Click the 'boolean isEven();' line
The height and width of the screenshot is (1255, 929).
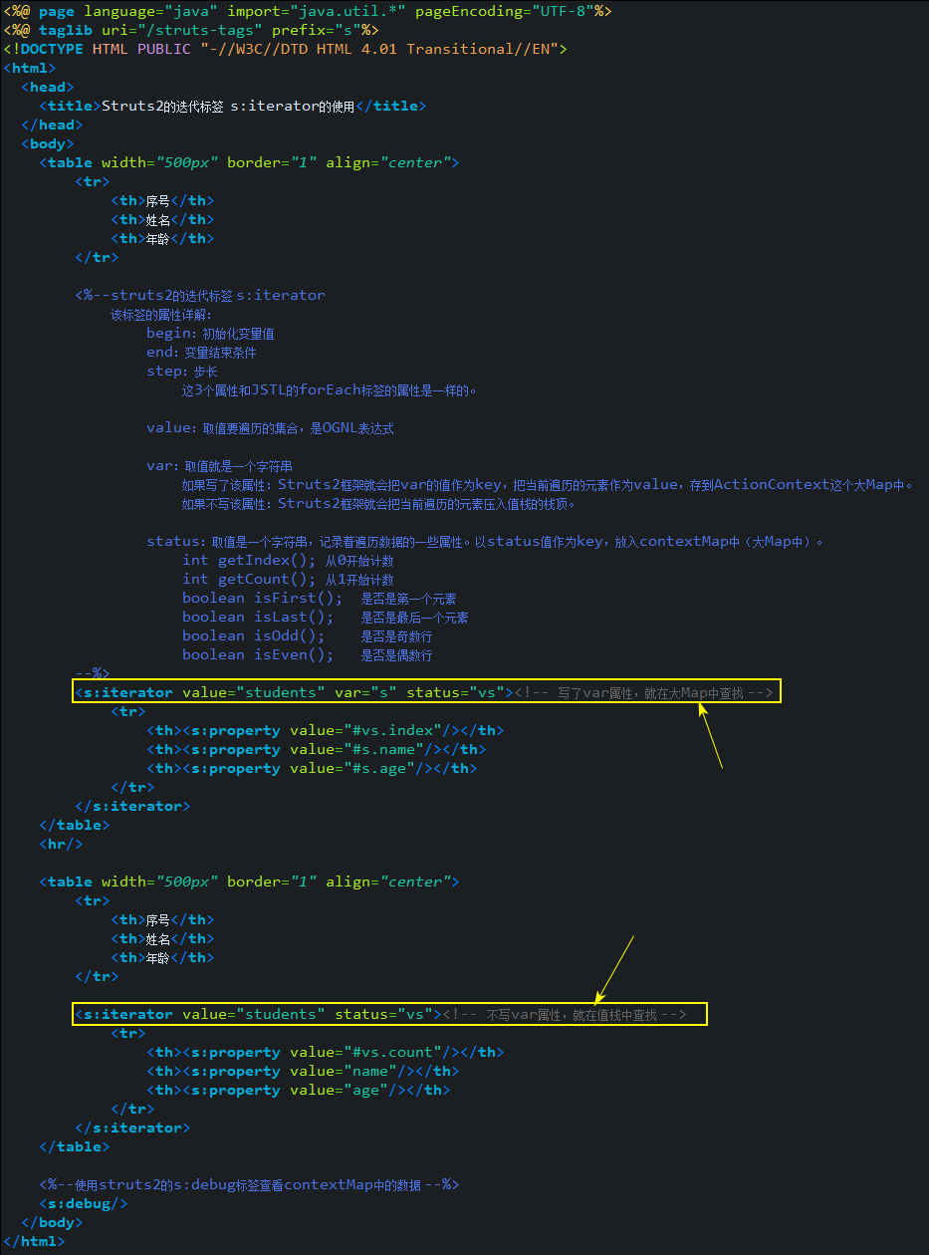[x=307, y=654]
